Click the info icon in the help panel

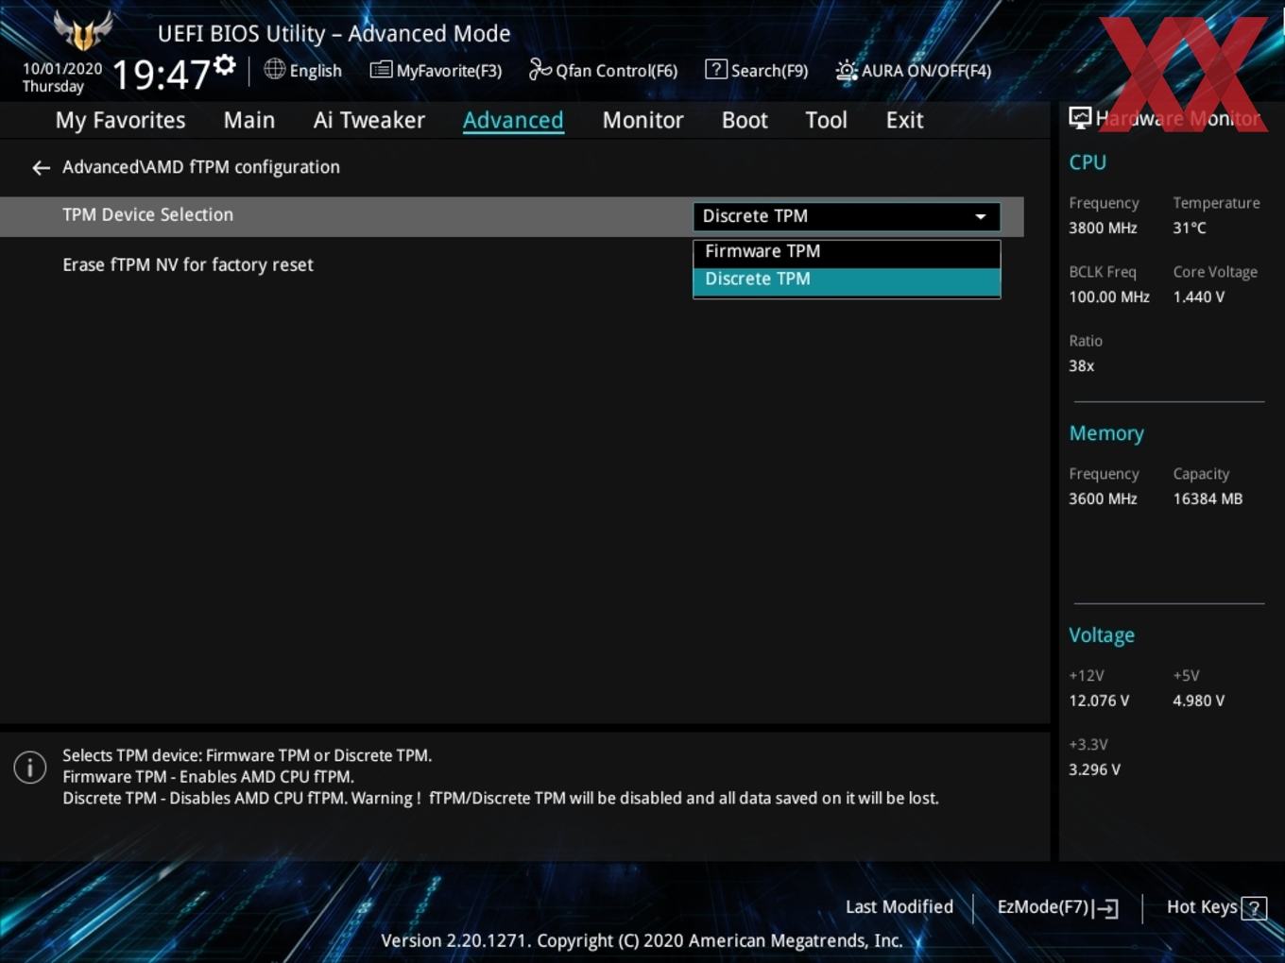[30, 767]
